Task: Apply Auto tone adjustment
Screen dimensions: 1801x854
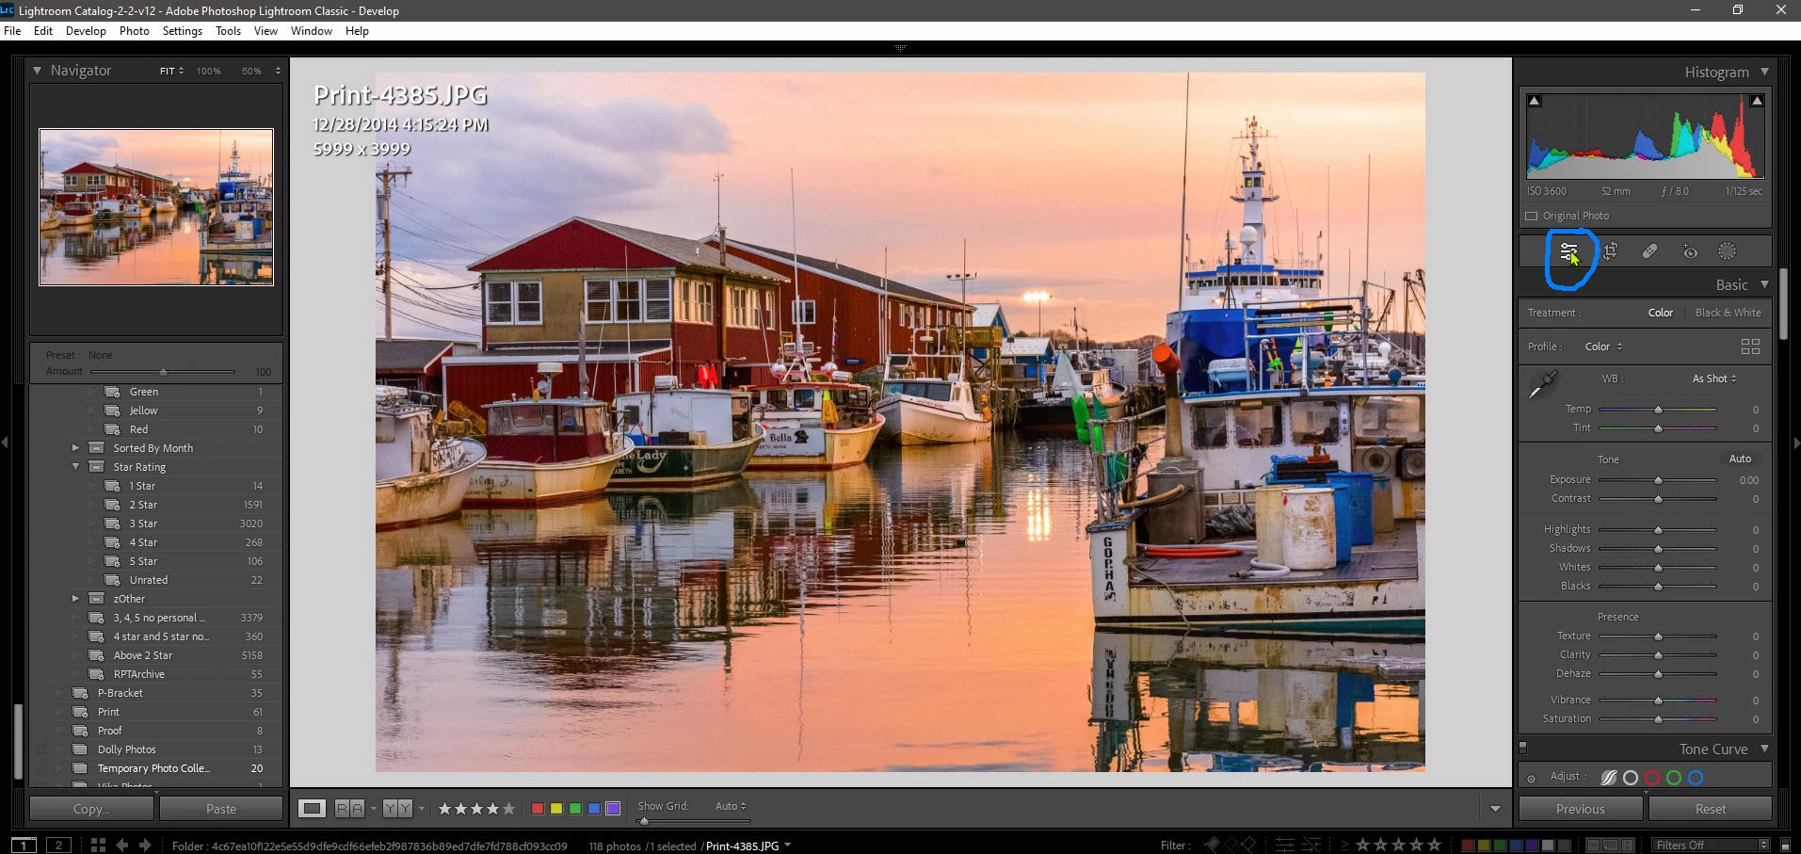Action: [1740, 459]
